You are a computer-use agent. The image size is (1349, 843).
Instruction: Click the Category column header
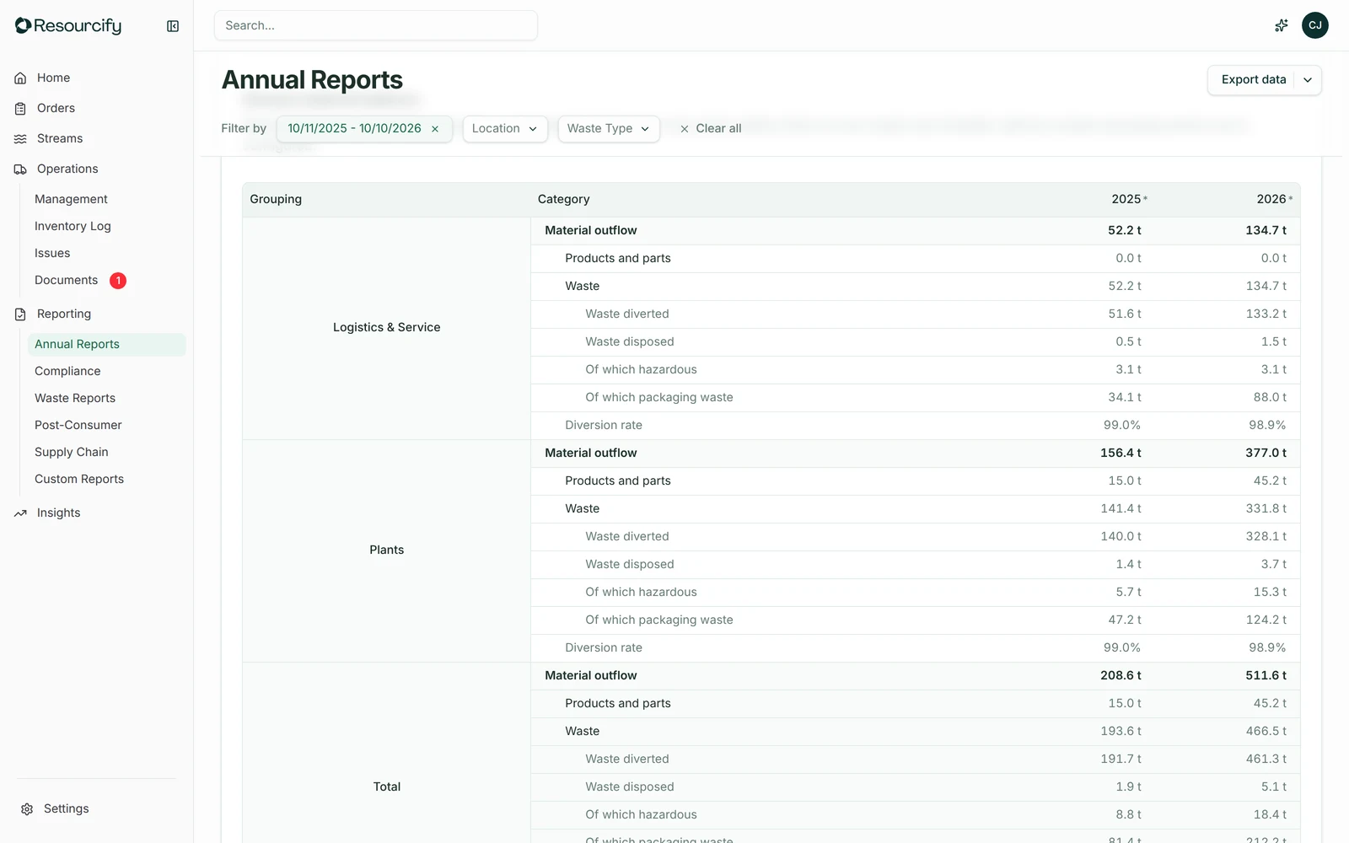point(563,199)
